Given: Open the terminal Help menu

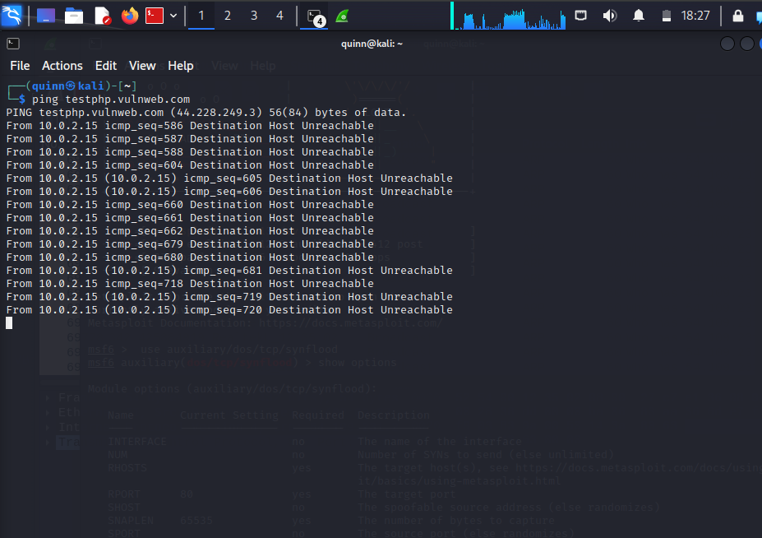Looking at the screenshot, I should pos(181,66).
